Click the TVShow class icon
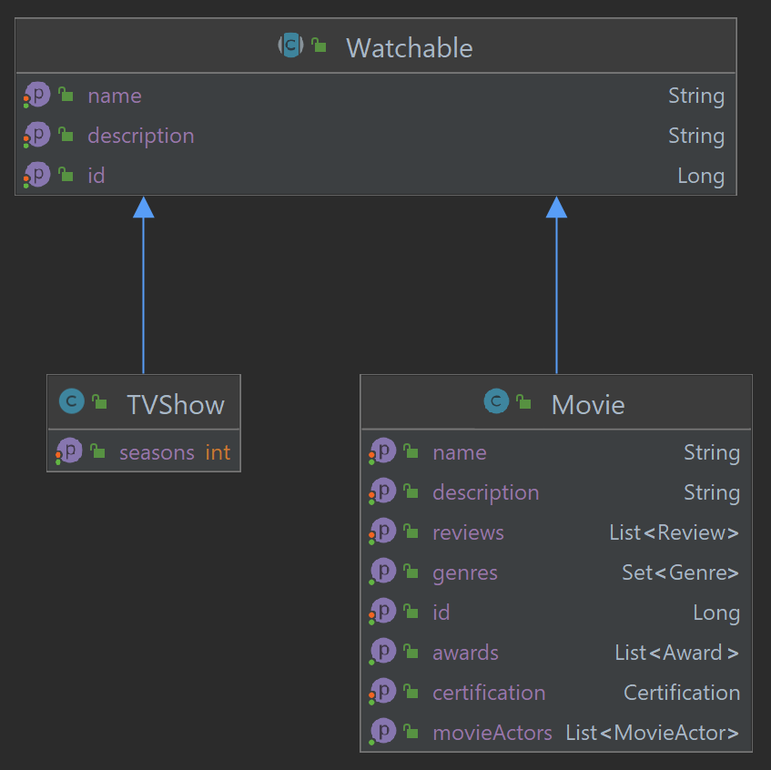 tap(71, 402)
